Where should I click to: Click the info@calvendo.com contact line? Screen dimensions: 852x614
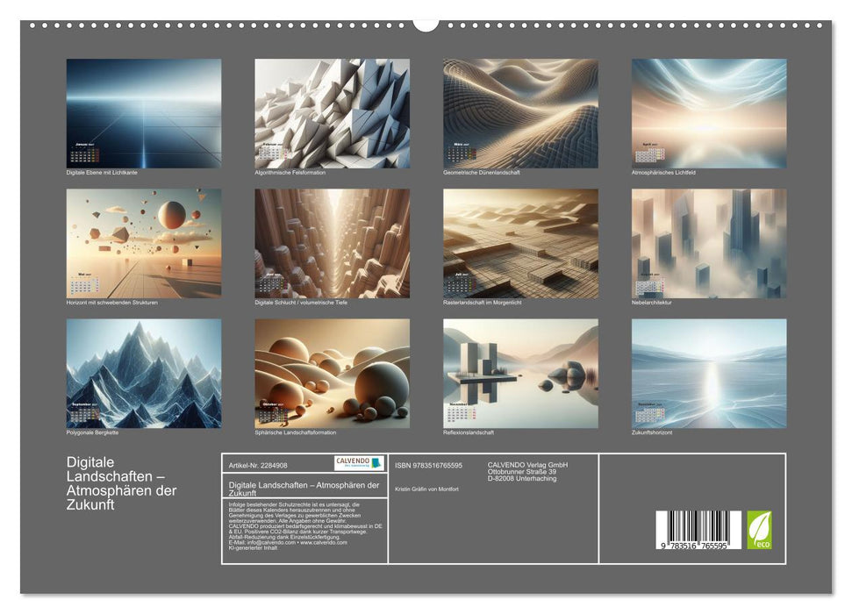(x=288, y=542)
